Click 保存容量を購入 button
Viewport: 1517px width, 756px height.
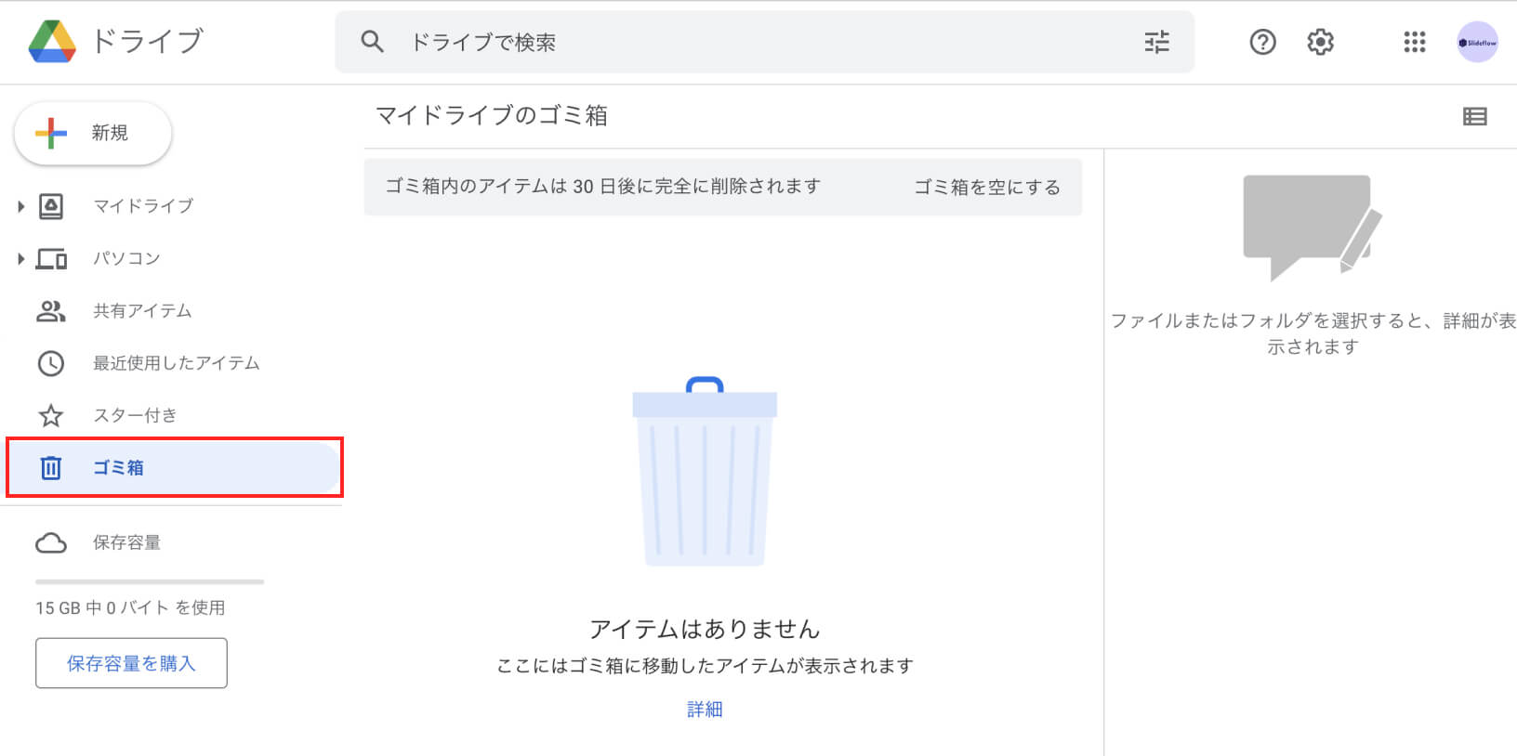(131, 663)
